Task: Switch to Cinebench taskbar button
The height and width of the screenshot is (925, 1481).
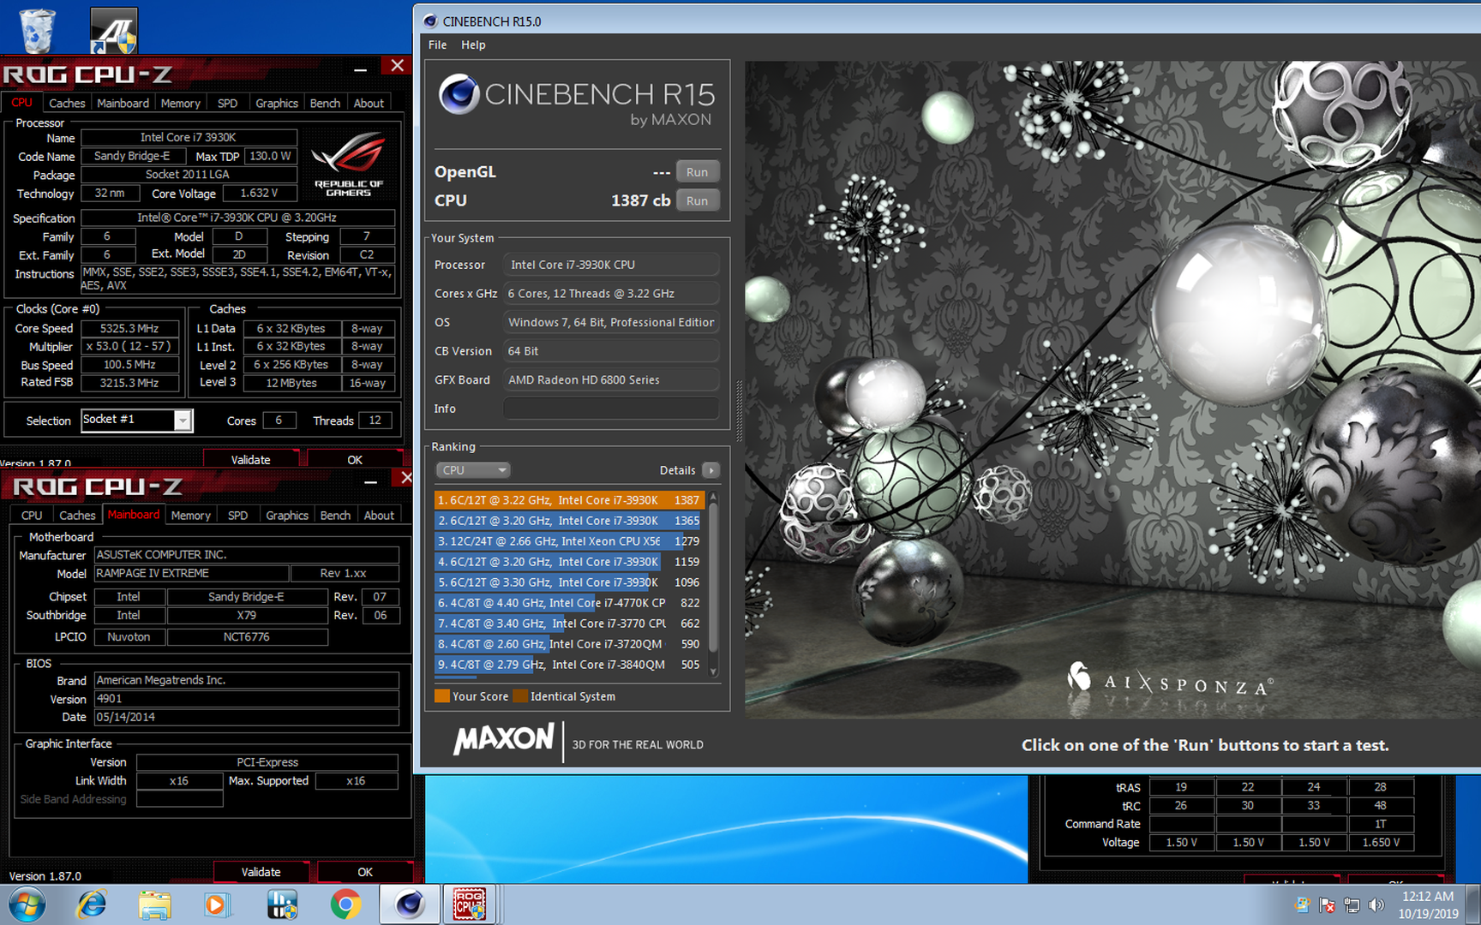Action: (410, 904)
